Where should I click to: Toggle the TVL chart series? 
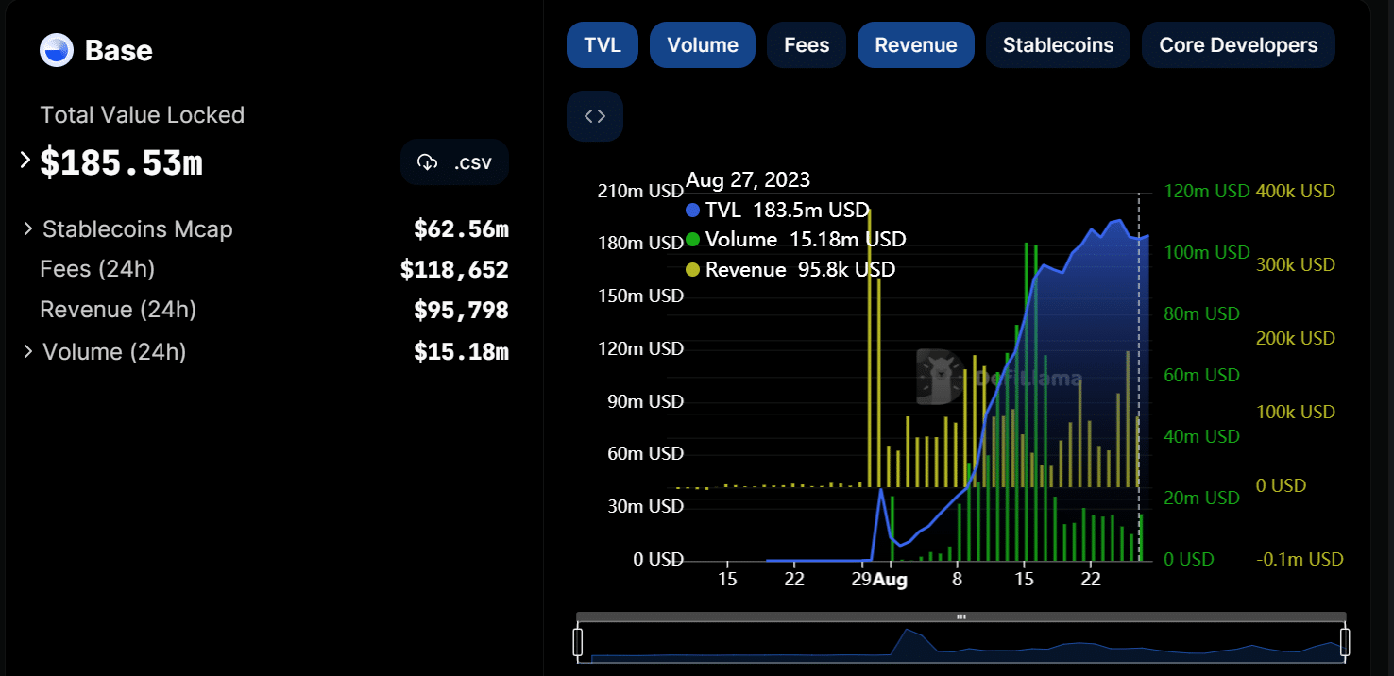603,45
